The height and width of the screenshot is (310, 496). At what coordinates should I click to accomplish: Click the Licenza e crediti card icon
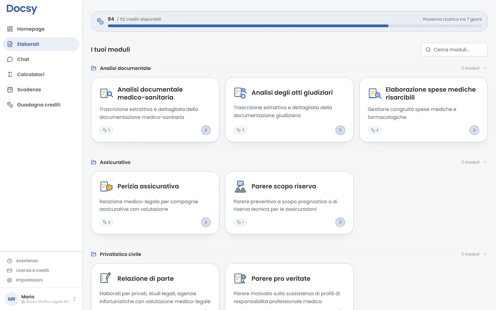[10, 270]
